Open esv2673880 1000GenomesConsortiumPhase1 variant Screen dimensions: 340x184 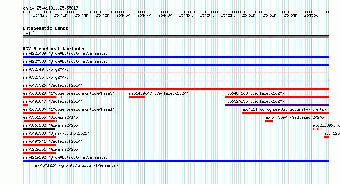tap(69, 109)
